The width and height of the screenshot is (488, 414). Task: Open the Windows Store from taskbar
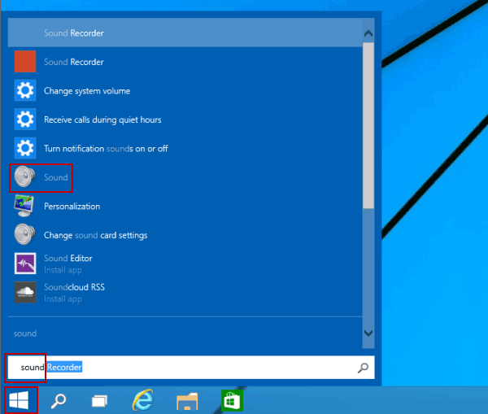coord(232,400)
